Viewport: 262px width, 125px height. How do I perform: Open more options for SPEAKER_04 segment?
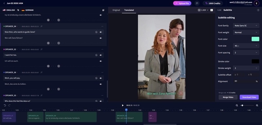[102, 27]
